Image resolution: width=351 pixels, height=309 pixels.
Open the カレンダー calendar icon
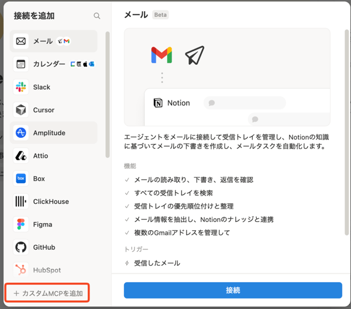(21, 64)
